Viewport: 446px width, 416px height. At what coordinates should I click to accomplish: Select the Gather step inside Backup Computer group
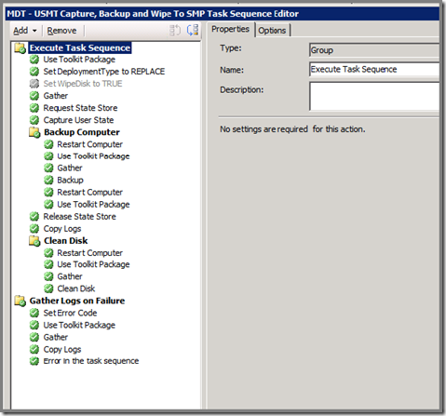(70, 168)
